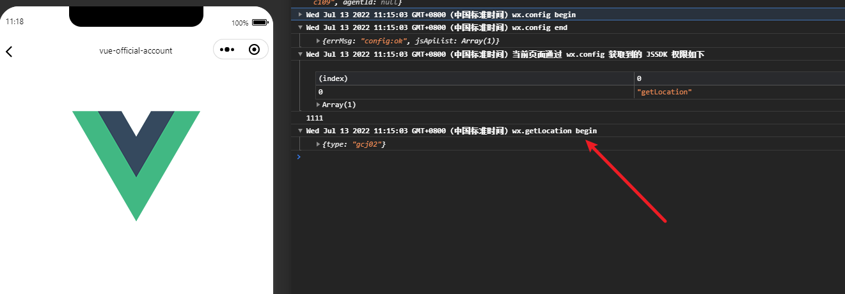Expand the wx.config begin log entry
Viewport: 845px width, 294px height.
(301, 15)
